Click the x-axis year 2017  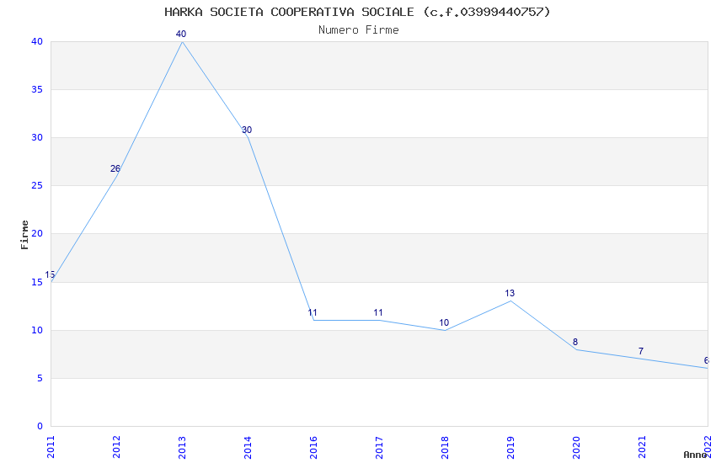tap(379, 447)
